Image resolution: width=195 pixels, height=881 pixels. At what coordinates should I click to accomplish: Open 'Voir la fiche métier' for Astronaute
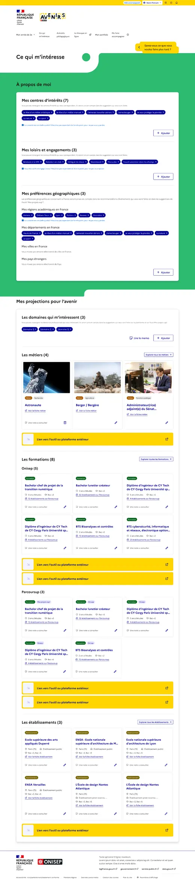tap(35, 411)
